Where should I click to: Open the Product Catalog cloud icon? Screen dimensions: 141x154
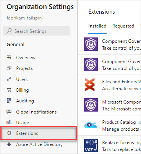[x=91, y=125]
